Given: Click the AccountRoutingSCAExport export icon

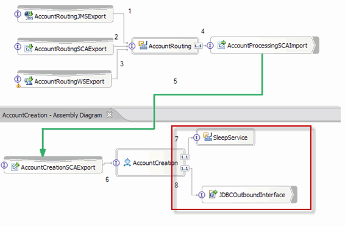Looking at the screenshot, I should click(x=29, y=48).
